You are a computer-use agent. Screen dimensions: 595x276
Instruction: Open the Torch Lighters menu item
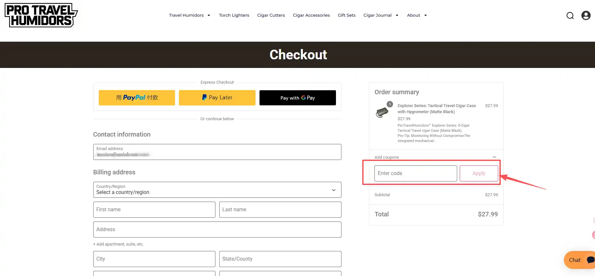[x=234, y=15]
